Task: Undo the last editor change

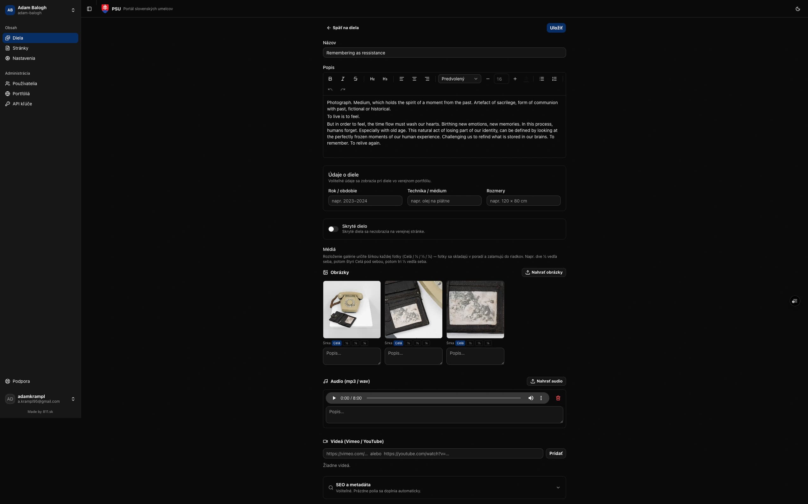Action: (x=330, y=89)
